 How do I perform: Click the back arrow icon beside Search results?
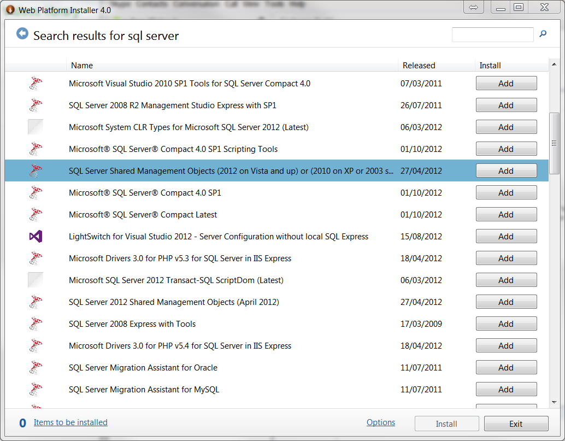22,34
